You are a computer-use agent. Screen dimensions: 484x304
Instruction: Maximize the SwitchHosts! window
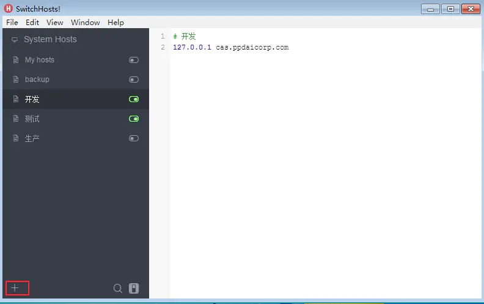[450, 9]
